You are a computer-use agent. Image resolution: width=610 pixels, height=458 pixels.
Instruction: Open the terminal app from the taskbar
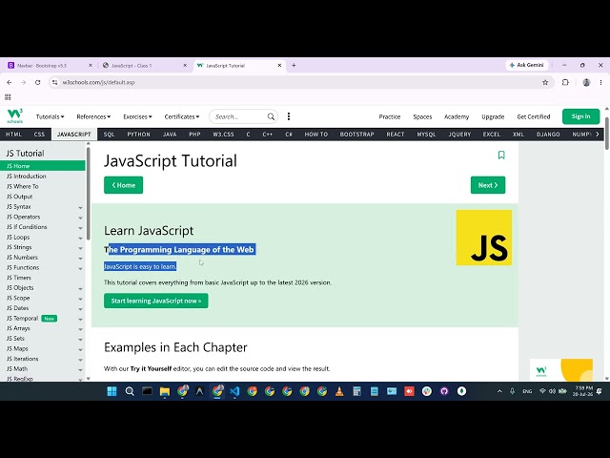point(147,391)
